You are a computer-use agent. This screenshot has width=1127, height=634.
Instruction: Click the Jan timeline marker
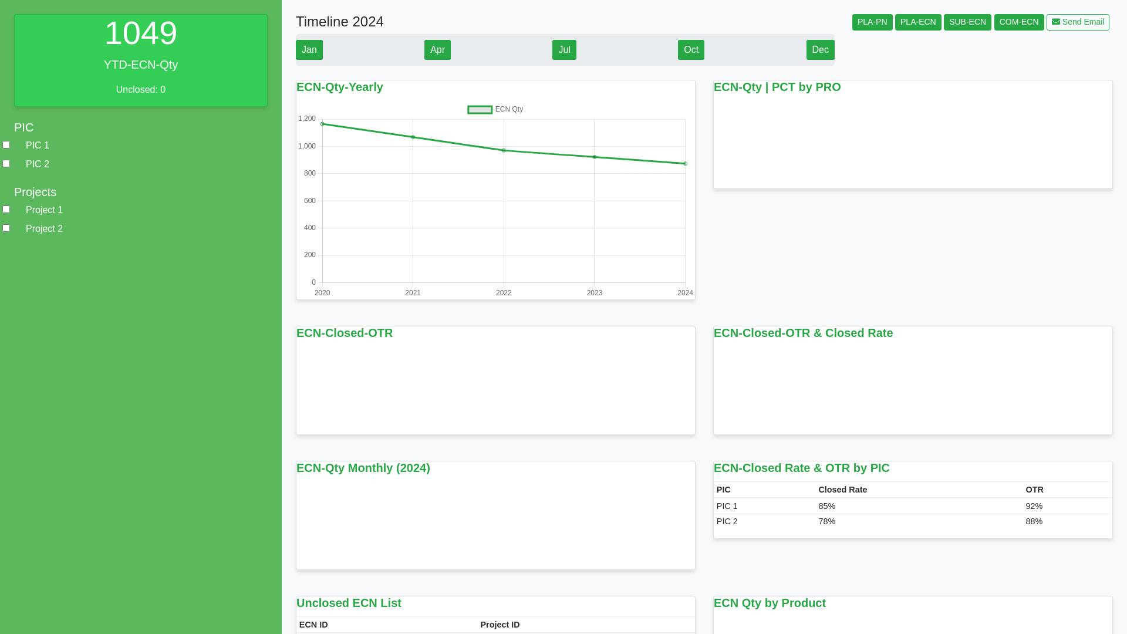(x=309, y=49)
